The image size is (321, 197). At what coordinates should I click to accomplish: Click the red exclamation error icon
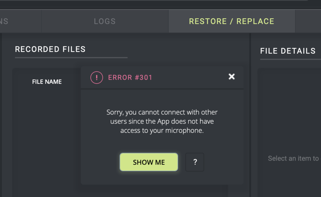(97, 78)
